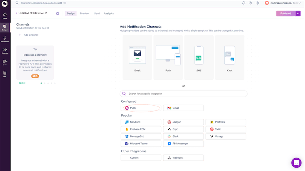
Task: Open Channels in the sidebar
Action: click(5, 51)
